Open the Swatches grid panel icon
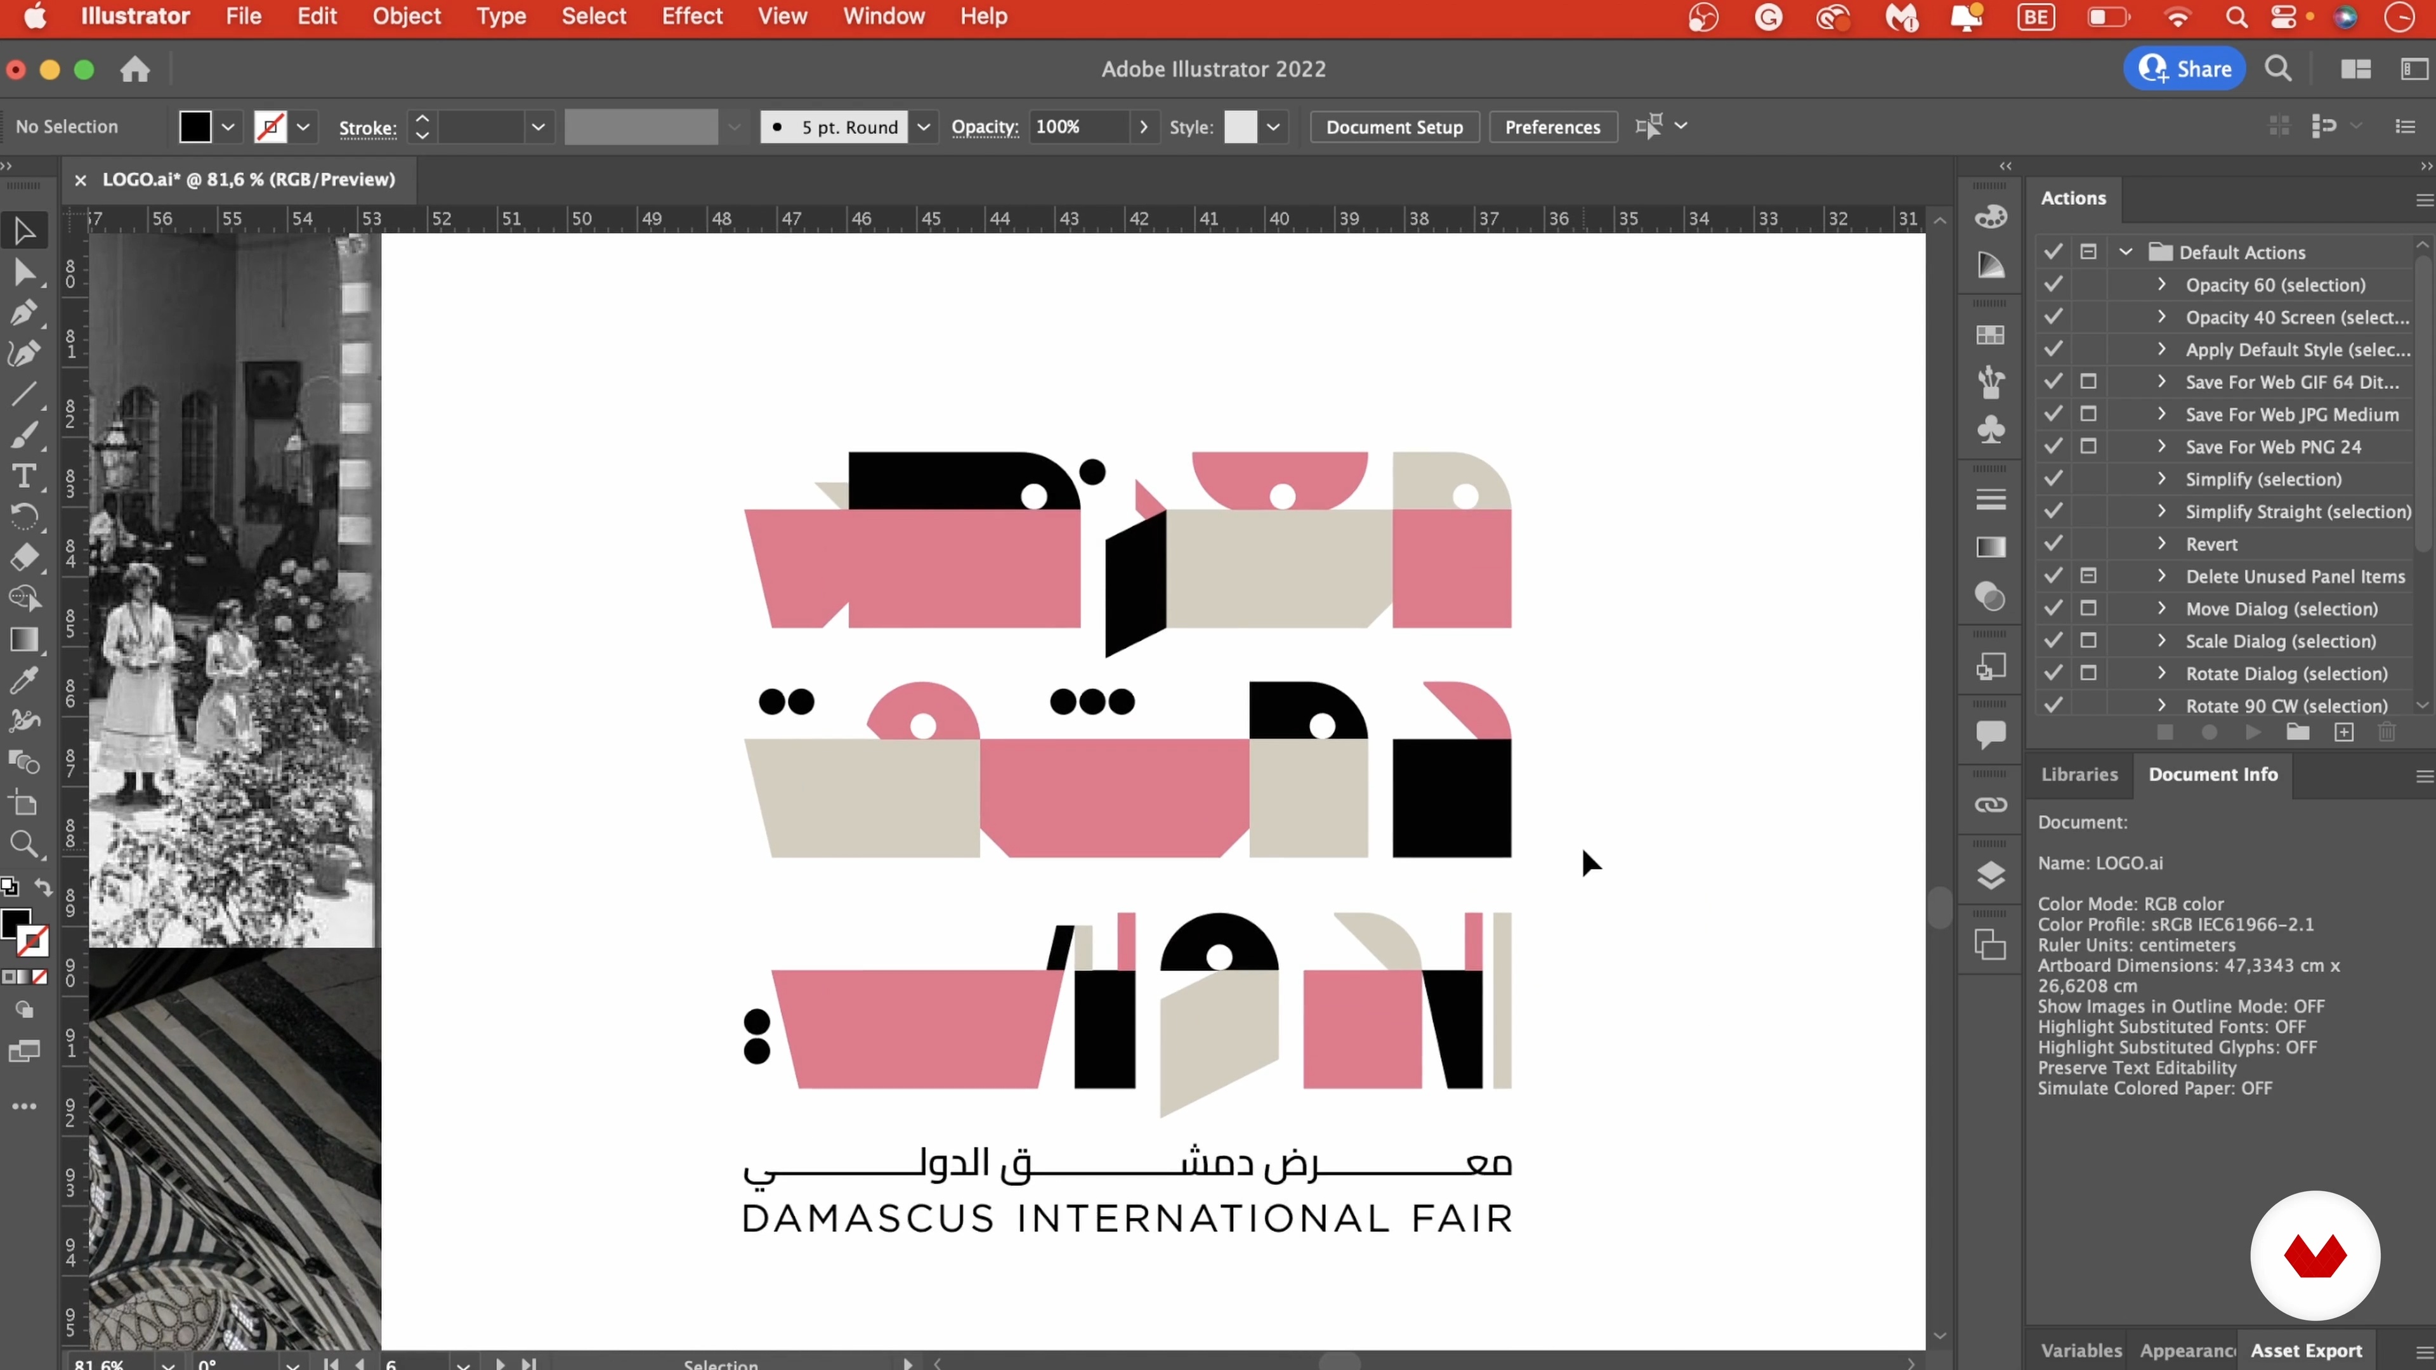This screenshot has height=1370, width=2436. [1991, 335]
